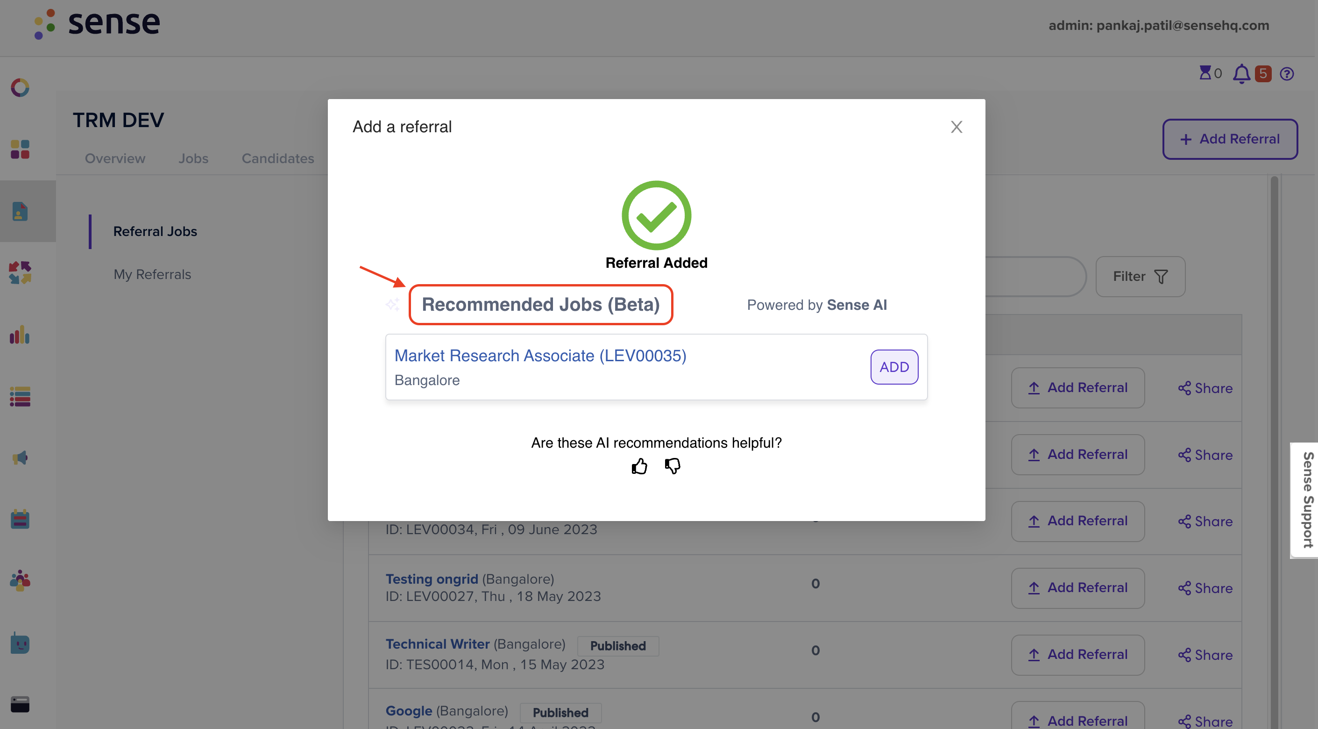Screen dimensions: 1318x729
Task: Open the megaphone campaigns sidebar icon
Action: tap(20, 457)
